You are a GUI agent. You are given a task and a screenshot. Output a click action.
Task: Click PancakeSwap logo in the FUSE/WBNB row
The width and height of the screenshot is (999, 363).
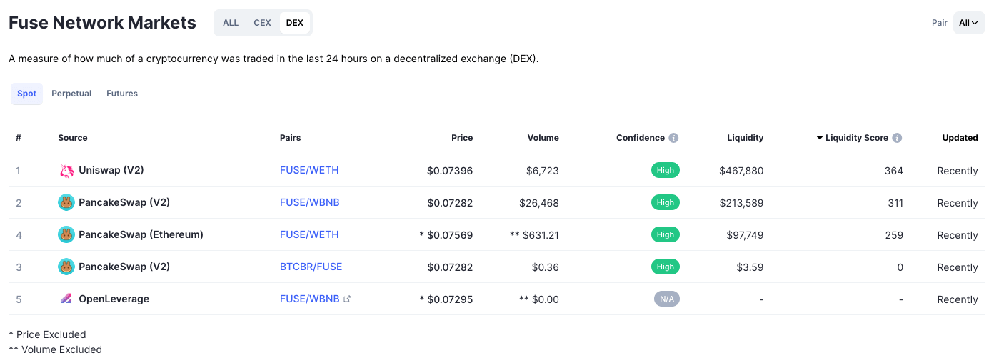[x=66, y=203]
